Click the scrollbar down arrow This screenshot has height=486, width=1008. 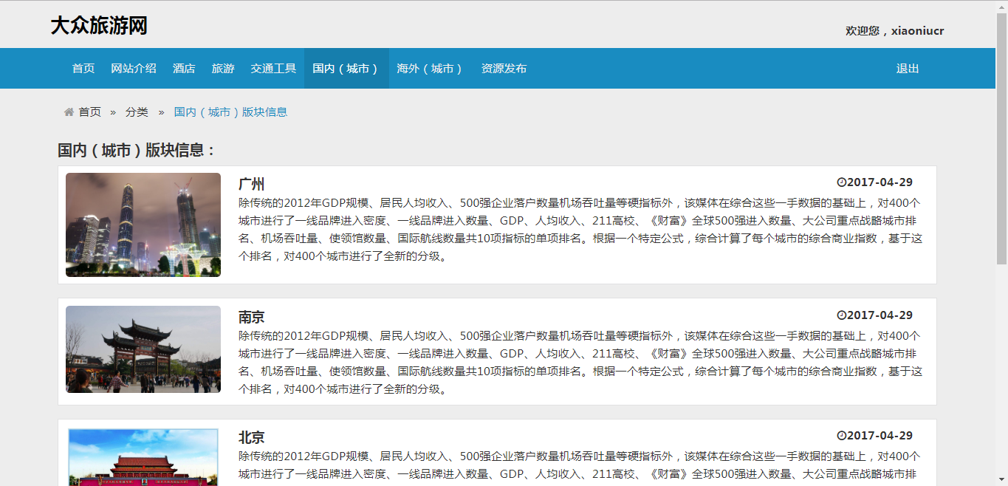coord(1002,480)
